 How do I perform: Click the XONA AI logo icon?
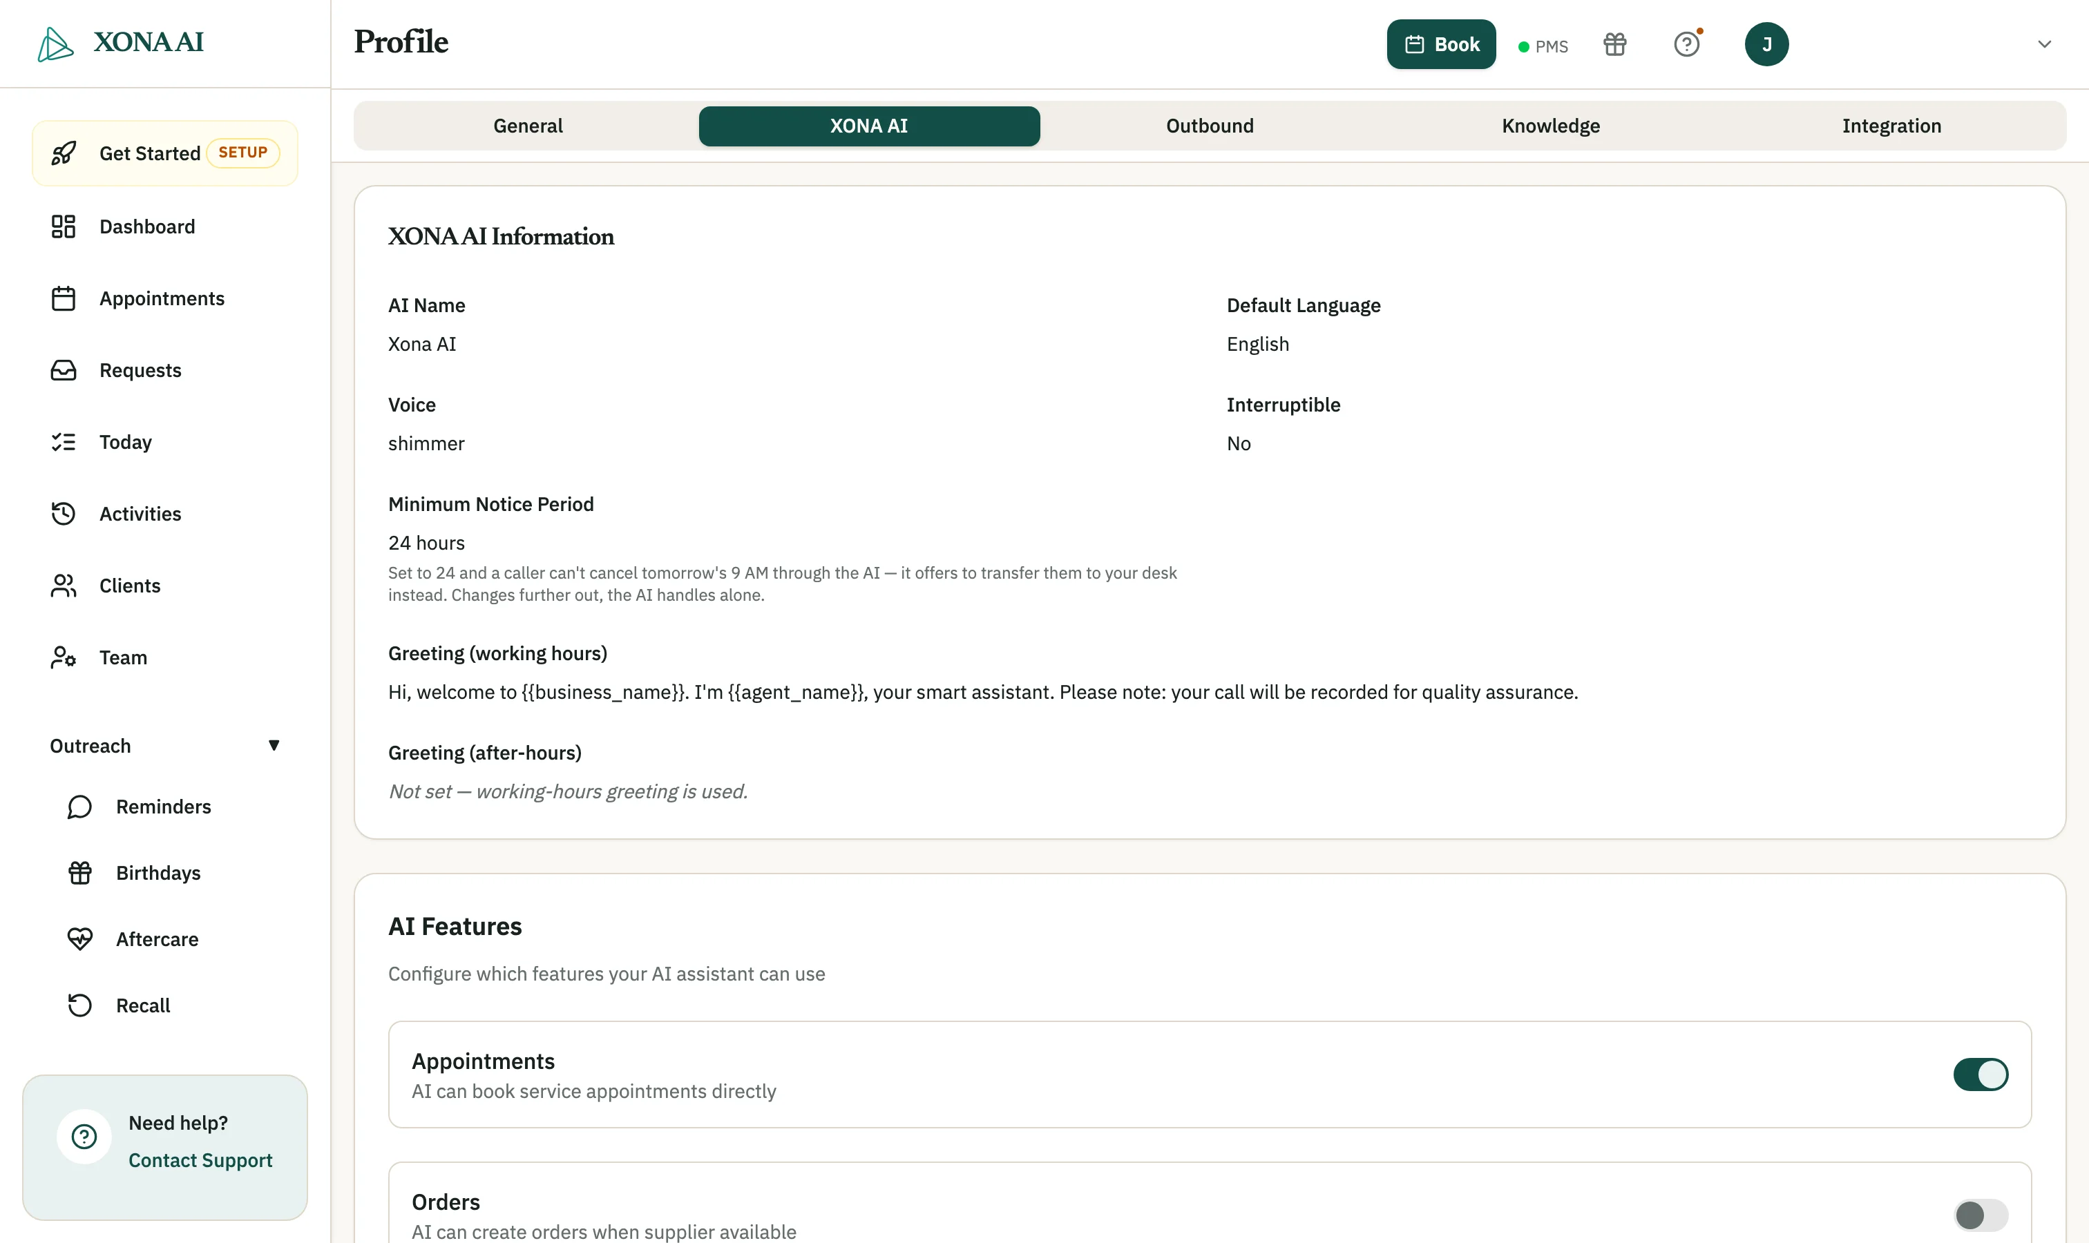tap(55, 44)
